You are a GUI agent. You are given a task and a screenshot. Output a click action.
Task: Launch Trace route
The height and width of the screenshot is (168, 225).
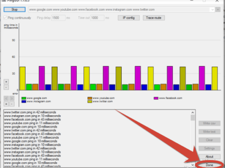(x=154, y=18)
